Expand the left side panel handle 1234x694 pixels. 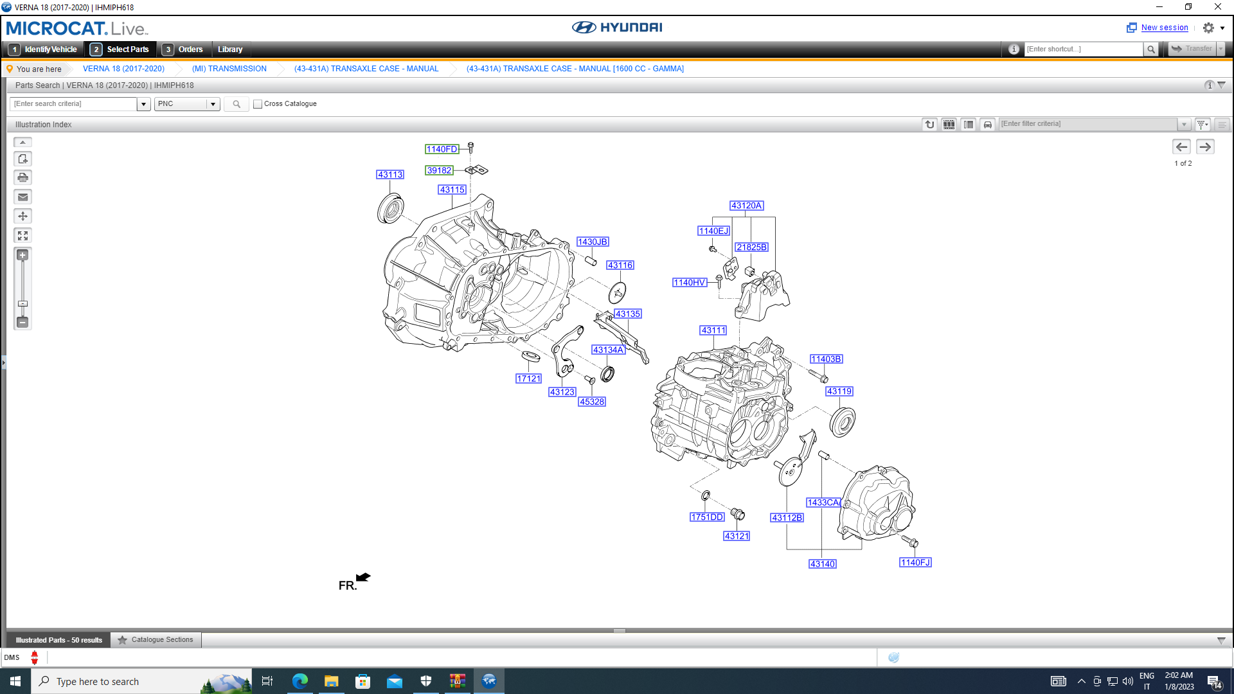(3, 363)
